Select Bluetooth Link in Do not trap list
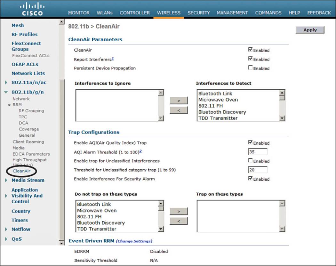 94,205
